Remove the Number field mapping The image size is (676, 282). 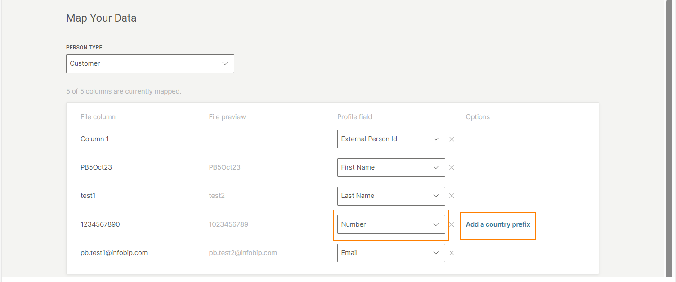pos(452,224)
